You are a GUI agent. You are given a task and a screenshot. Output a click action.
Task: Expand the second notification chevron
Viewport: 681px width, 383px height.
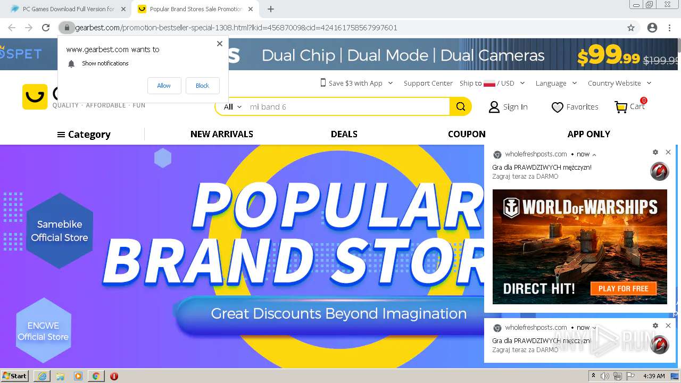[594, 328]
